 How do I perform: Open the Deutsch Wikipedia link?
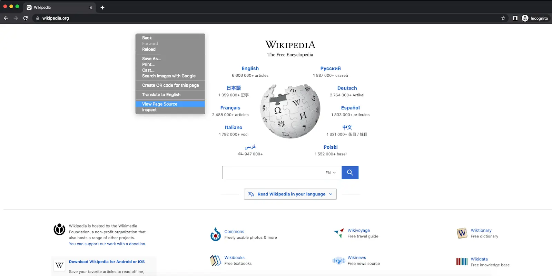(x=347, y=88)
